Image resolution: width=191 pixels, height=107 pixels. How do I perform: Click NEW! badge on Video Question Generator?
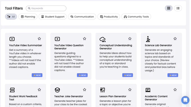(x=82, y=75)
